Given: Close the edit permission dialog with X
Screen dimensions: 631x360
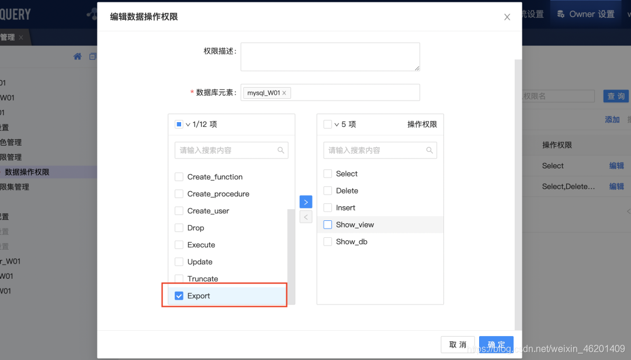Looking at the screenshot, I should [507, 17].
